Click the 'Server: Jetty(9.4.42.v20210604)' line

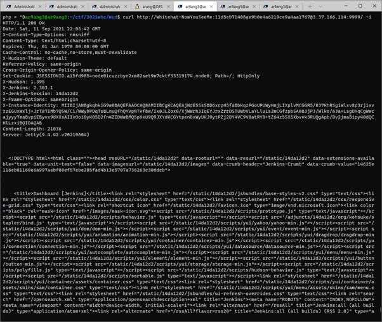click(46, 134)
